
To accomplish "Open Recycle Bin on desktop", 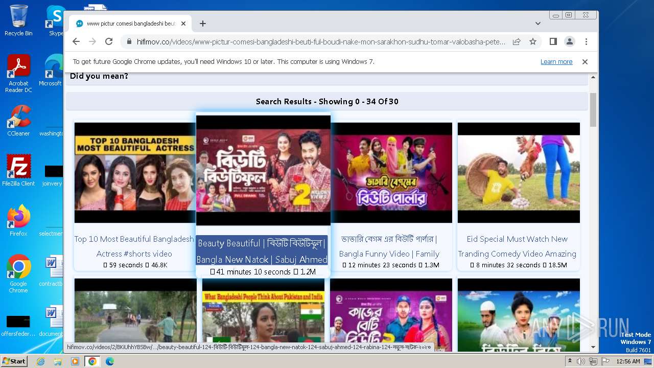I will pyautogui.click(x=18, y=20).
